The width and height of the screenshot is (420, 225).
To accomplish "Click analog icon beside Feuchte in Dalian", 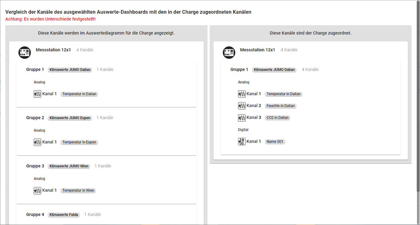I will click(242, 106).
